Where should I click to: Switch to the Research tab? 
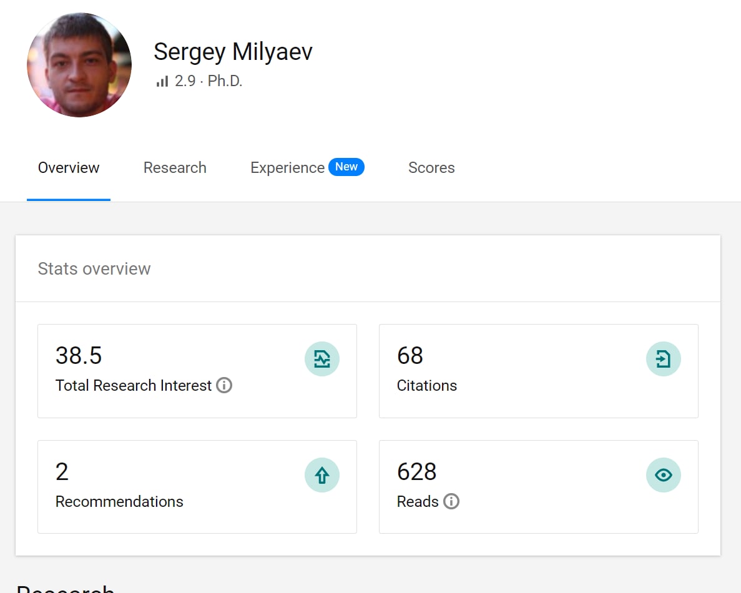[175, 168]
